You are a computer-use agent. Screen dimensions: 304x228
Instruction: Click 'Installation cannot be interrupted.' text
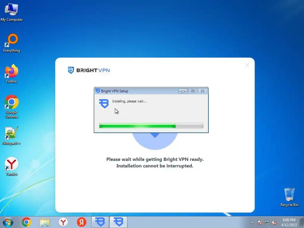coord(155,166)
